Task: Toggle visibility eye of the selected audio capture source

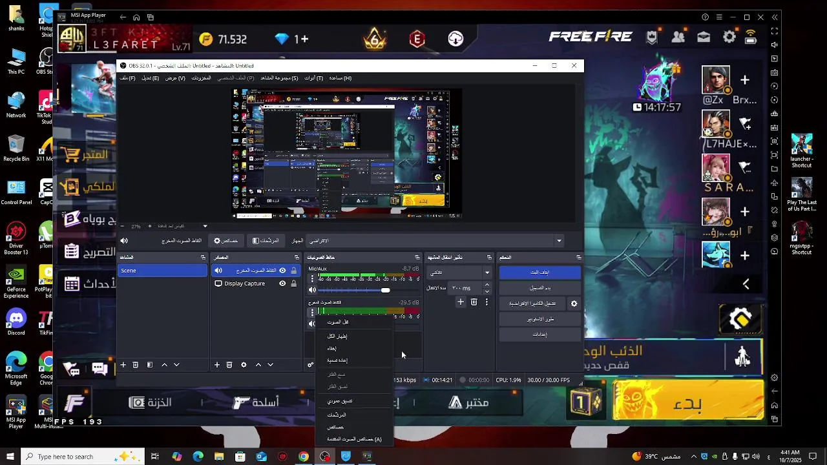Action: coord(282,271)
